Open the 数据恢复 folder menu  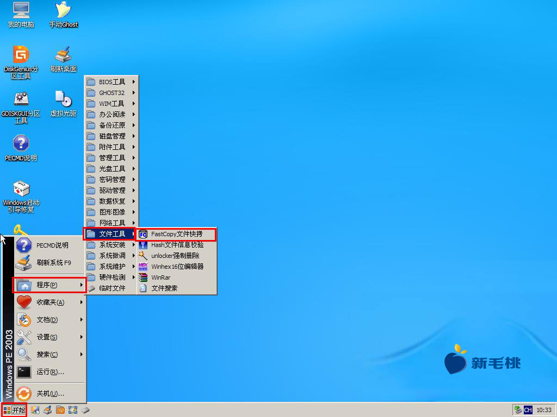(111, 201)
